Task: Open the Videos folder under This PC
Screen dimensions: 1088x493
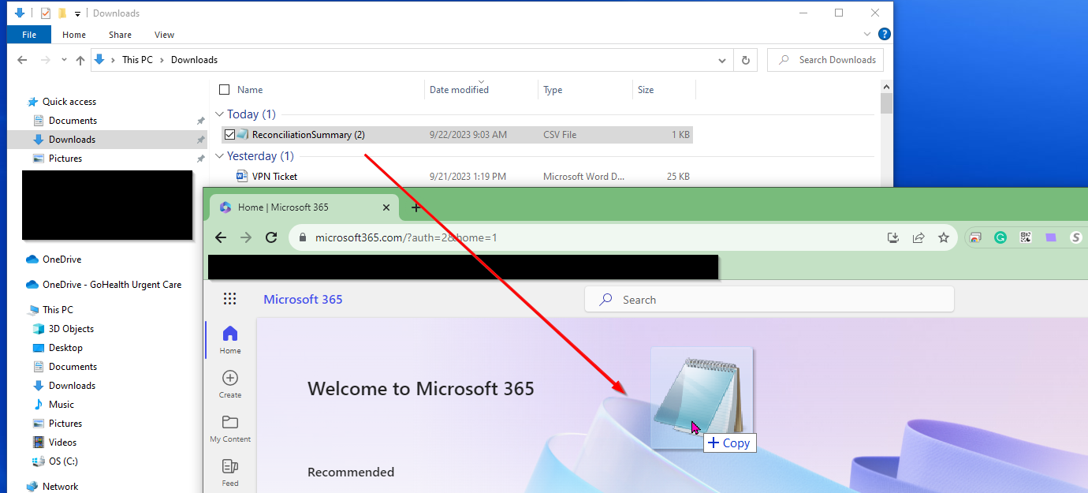Action: click(x=63, y=443)
